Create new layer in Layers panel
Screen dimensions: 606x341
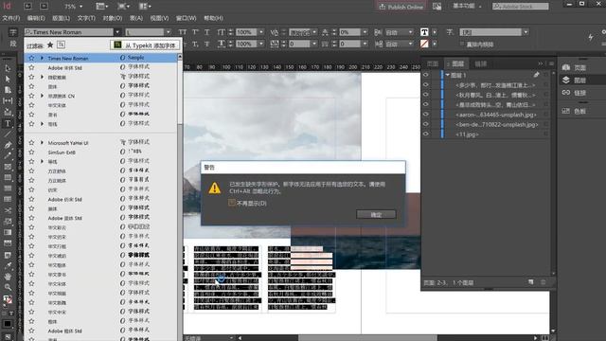[x=531, y=282]
